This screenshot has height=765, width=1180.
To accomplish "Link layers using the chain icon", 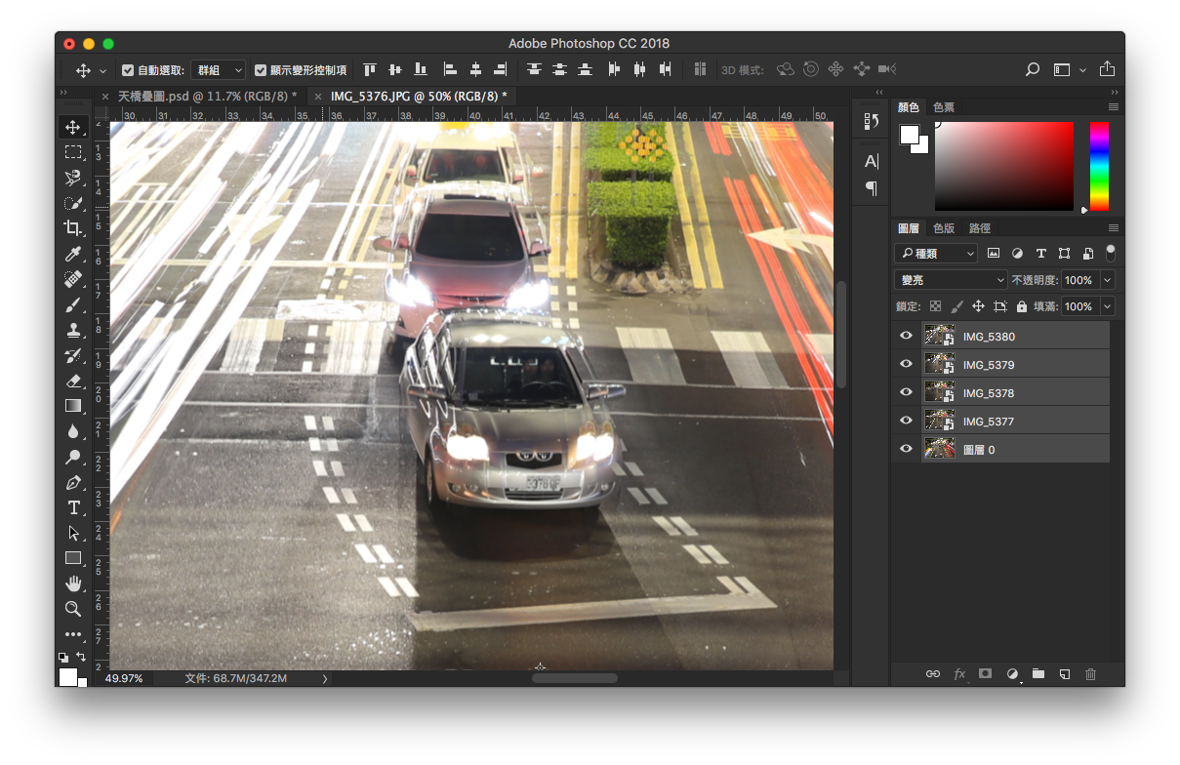I will click(x=933, y=674).
